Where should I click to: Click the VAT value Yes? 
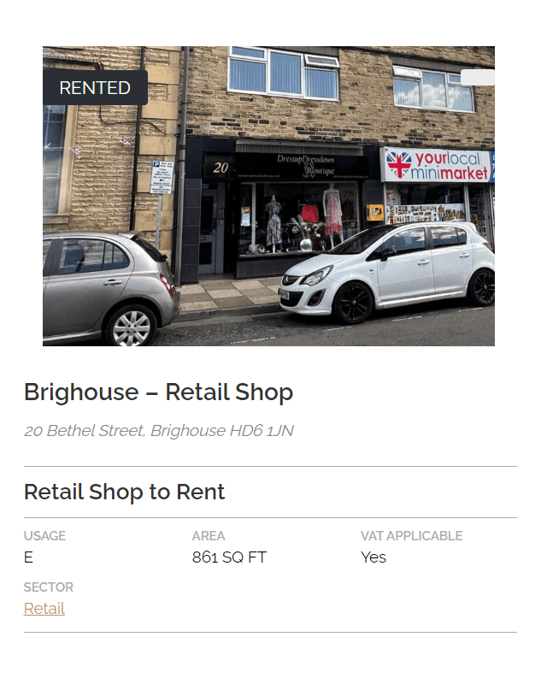(x=373, y=557)
